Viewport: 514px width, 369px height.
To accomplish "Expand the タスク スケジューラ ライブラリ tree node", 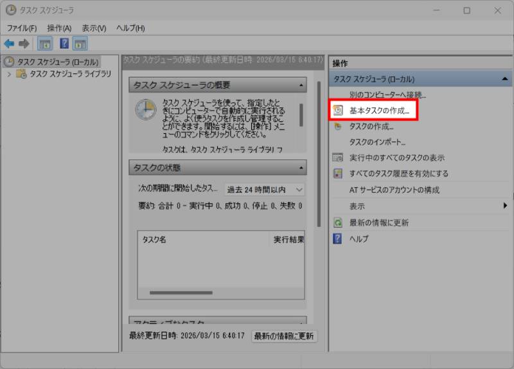I will [x=9, y=74].
